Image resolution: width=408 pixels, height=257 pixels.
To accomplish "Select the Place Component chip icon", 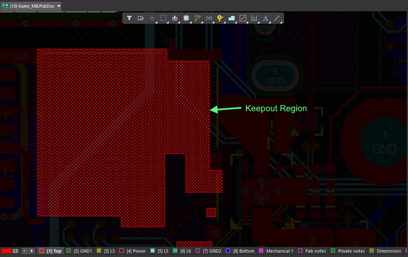I will tap(186, 18).
